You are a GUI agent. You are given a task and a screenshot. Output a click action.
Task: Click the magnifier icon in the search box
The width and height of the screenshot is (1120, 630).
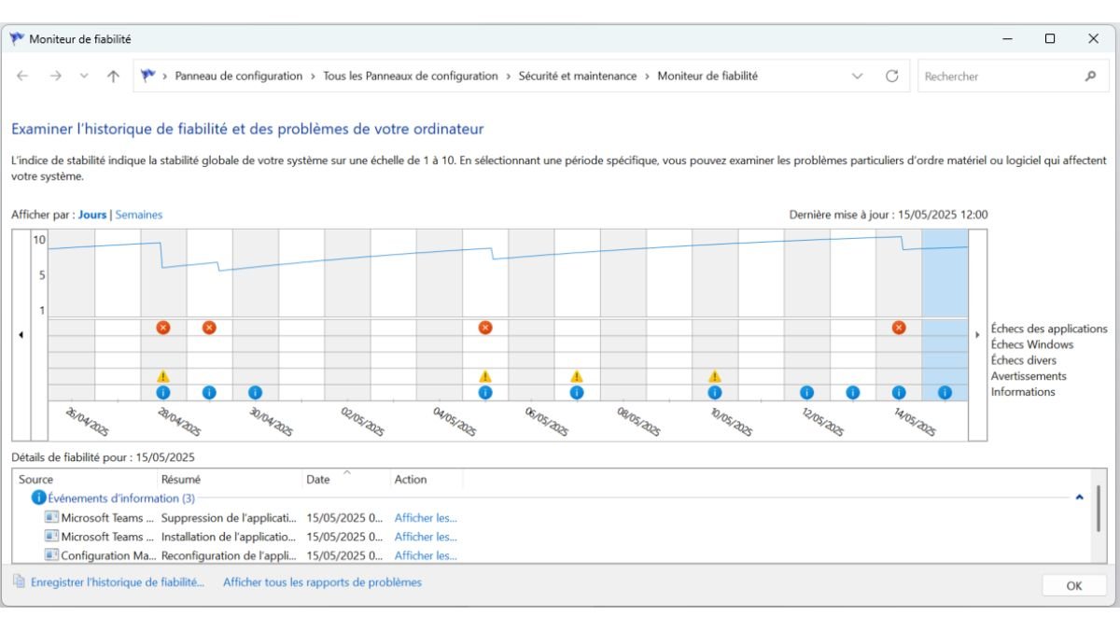pos(1091,76)
